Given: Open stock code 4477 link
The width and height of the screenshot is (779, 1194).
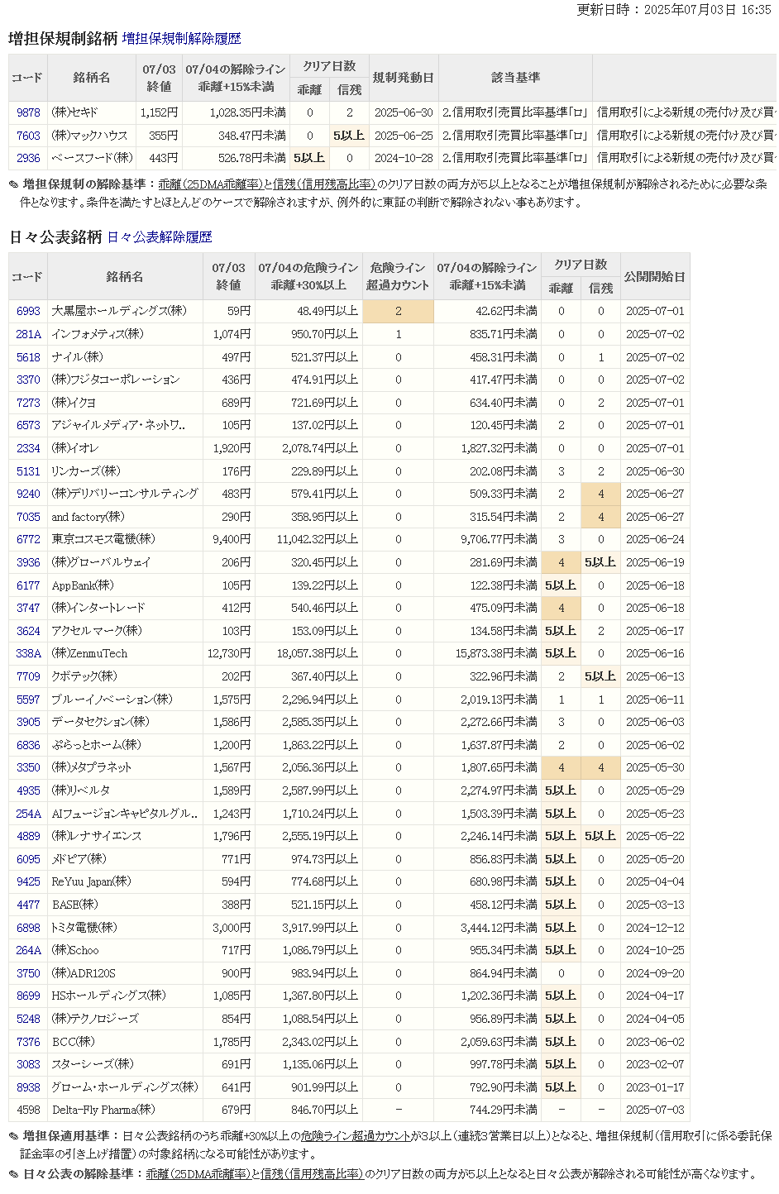Looking at the screenshot, I should pyautogui.click(x=28, y=905).
